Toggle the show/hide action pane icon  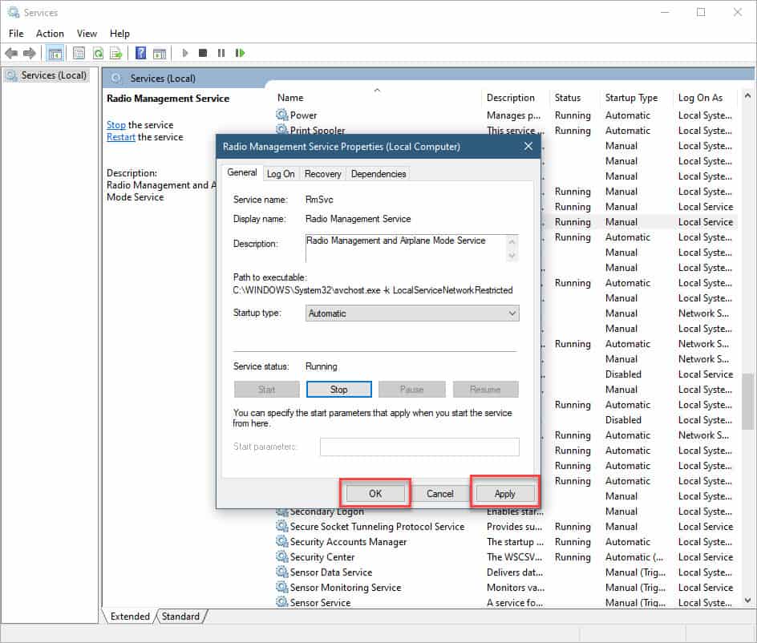[160, 53]
